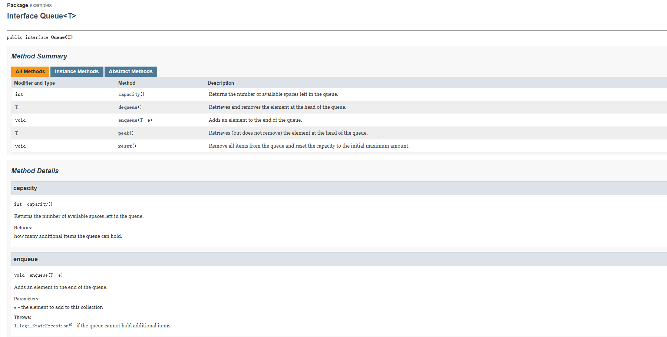667x337 pixels.
Task: Follow the IllegalStateException link
Action: click(x=41, y=326)
